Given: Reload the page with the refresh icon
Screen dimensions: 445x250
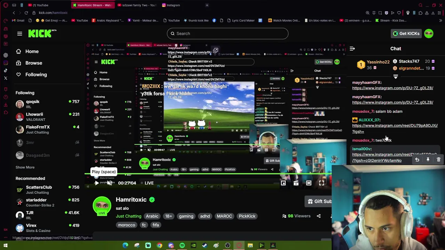Looking at the screenshot, I should [x=26, y=13].
